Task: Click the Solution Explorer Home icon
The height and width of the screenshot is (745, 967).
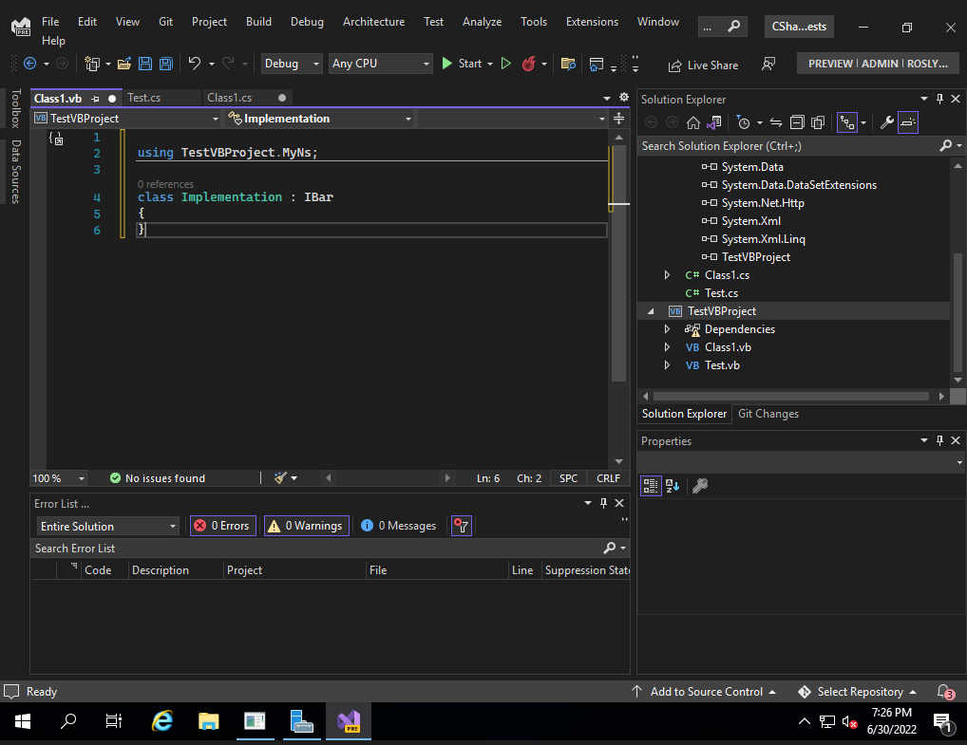Action: (693, 122)
